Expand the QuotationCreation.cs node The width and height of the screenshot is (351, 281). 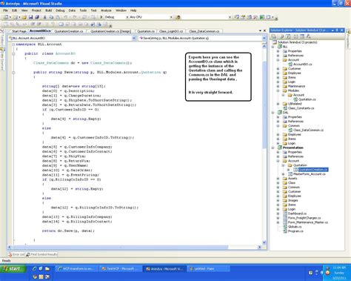click(288, 170)
